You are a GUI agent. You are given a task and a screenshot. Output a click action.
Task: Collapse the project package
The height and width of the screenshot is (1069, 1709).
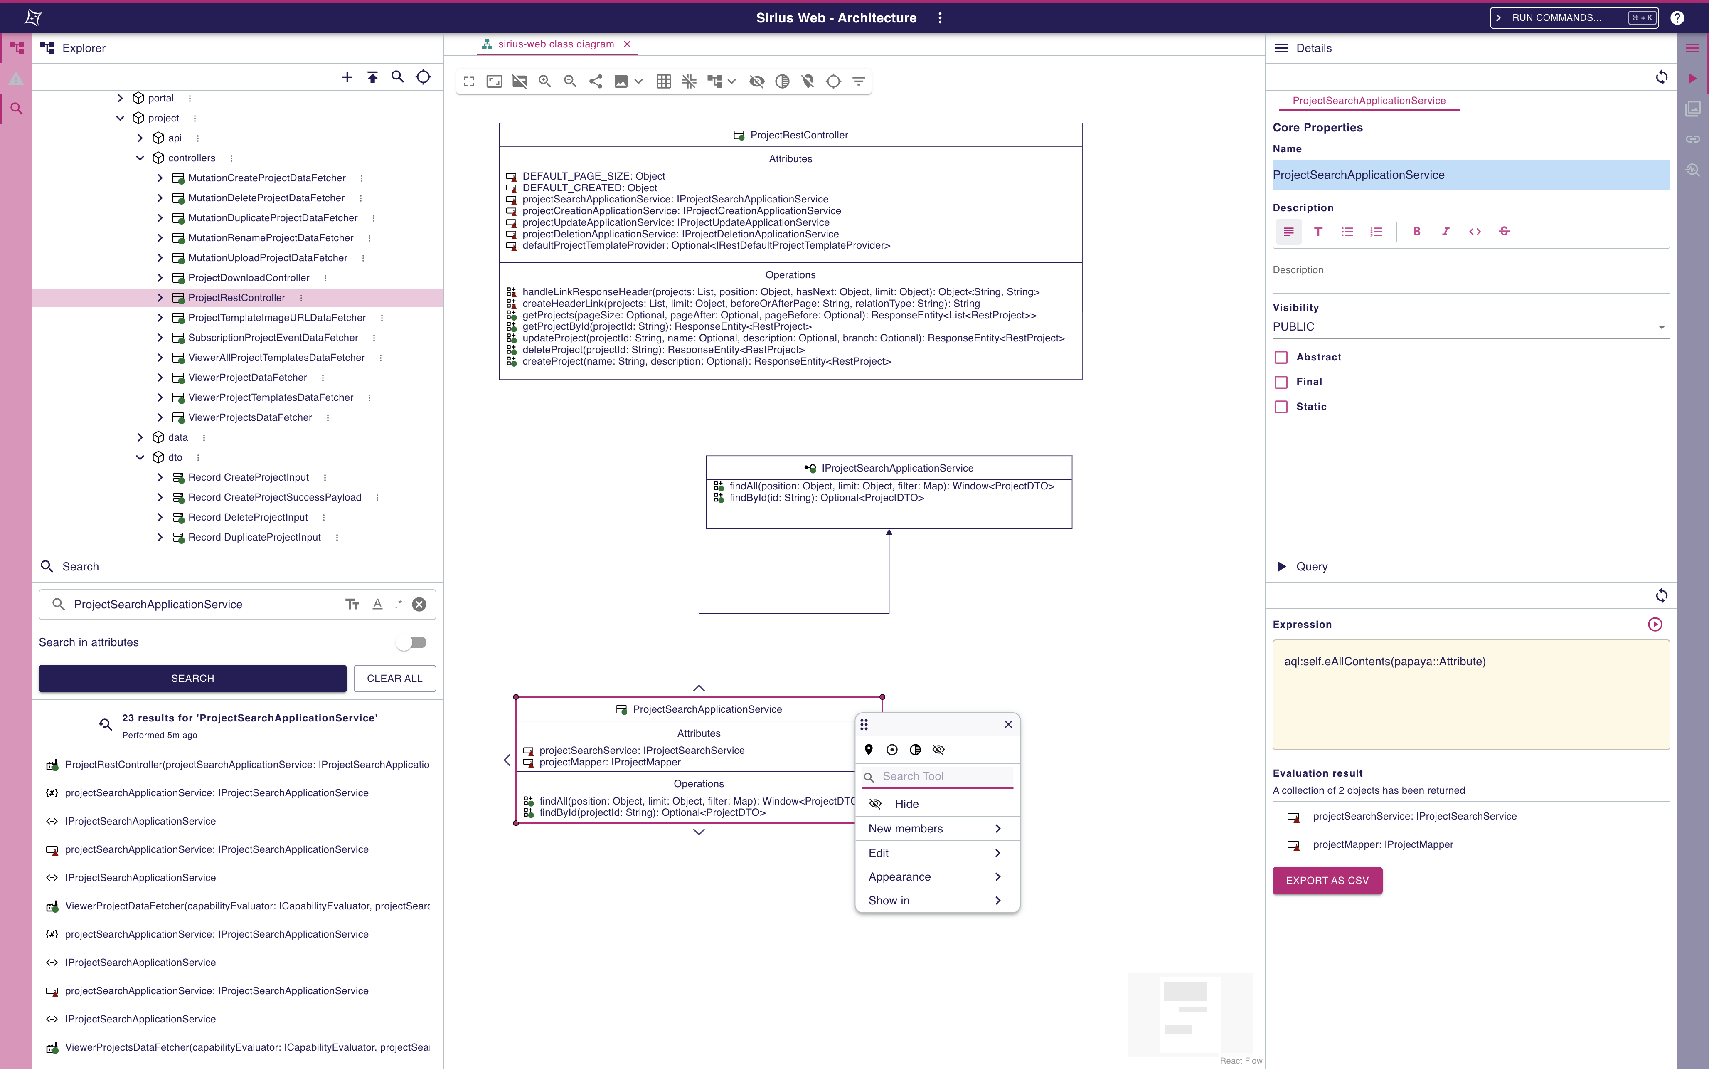coord(120,118)
